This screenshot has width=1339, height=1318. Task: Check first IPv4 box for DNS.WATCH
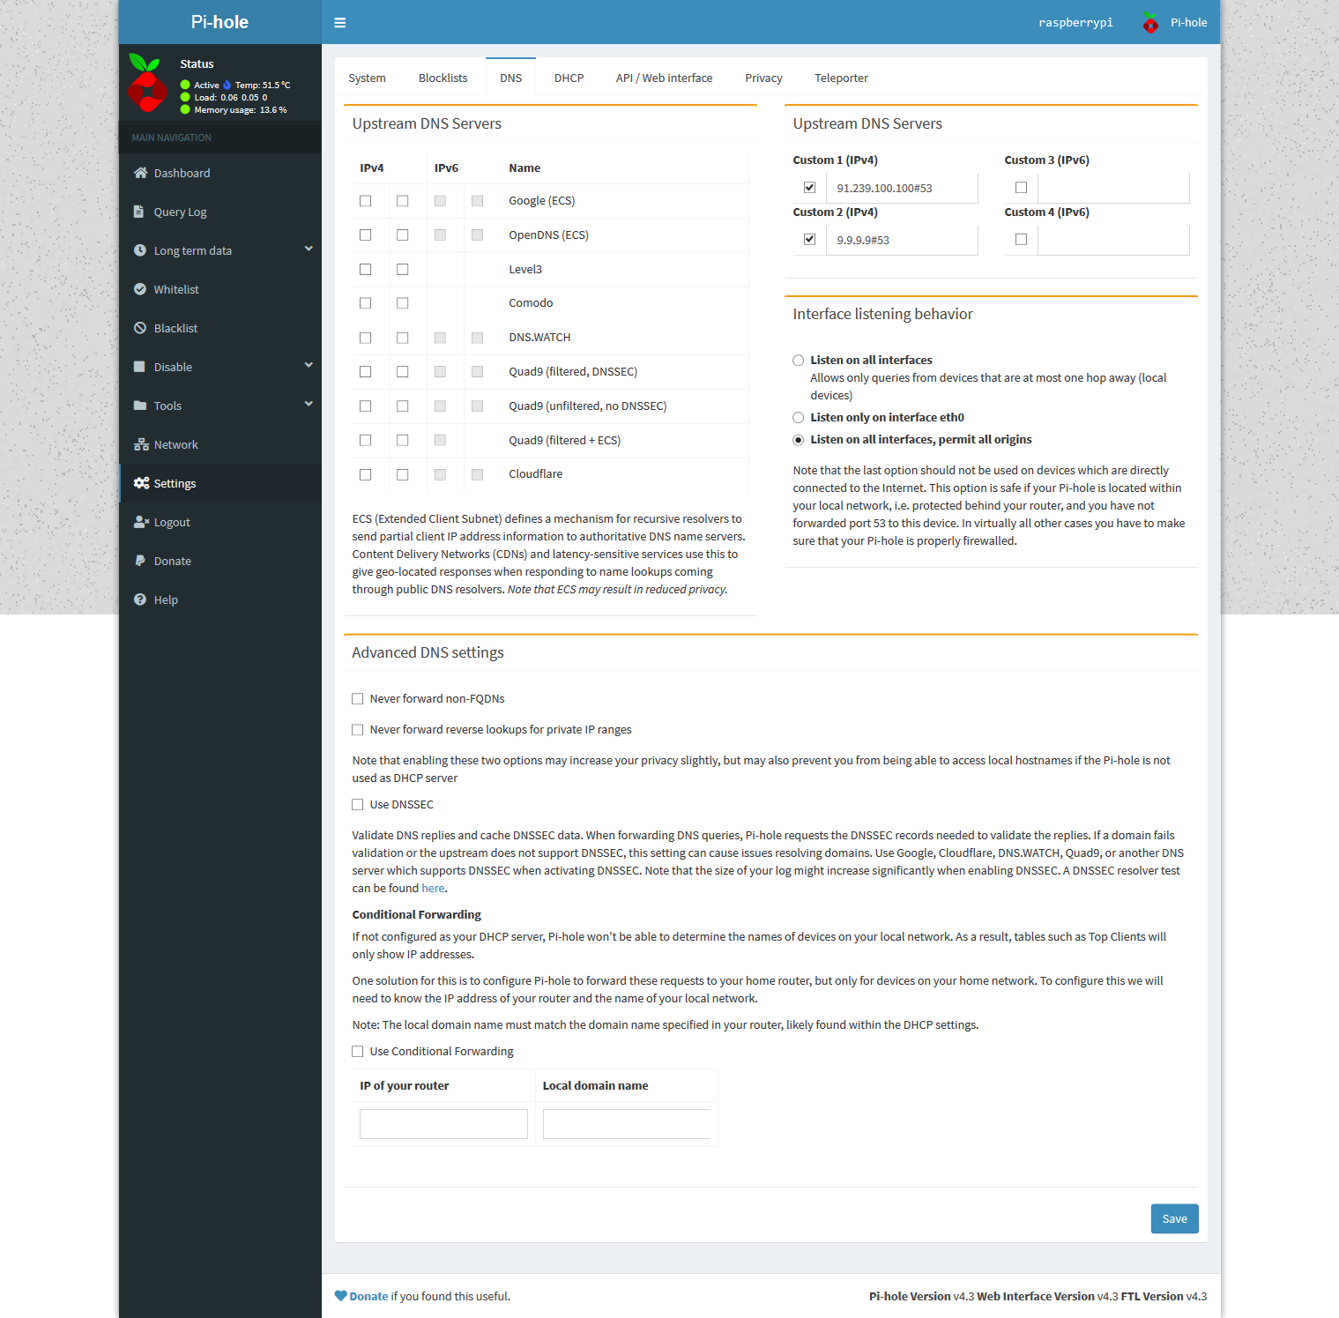pyautogui.click(x=365, y=338)
